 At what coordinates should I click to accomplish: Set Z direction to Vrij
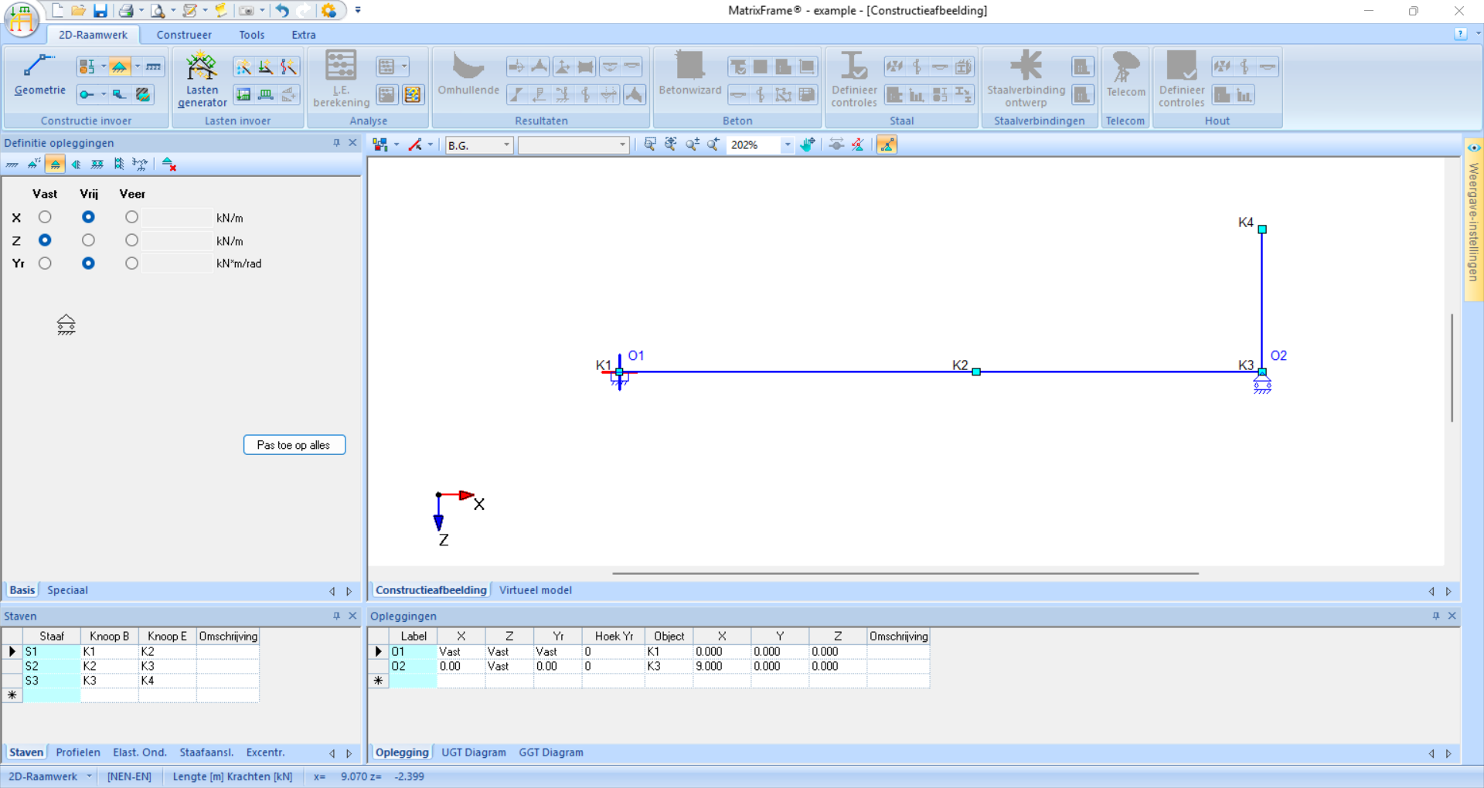point(88,240)
